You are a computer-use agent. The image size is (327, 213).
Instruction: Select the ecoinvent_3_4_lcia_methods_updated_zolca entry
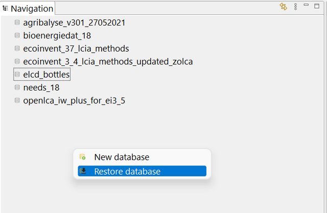108,61
